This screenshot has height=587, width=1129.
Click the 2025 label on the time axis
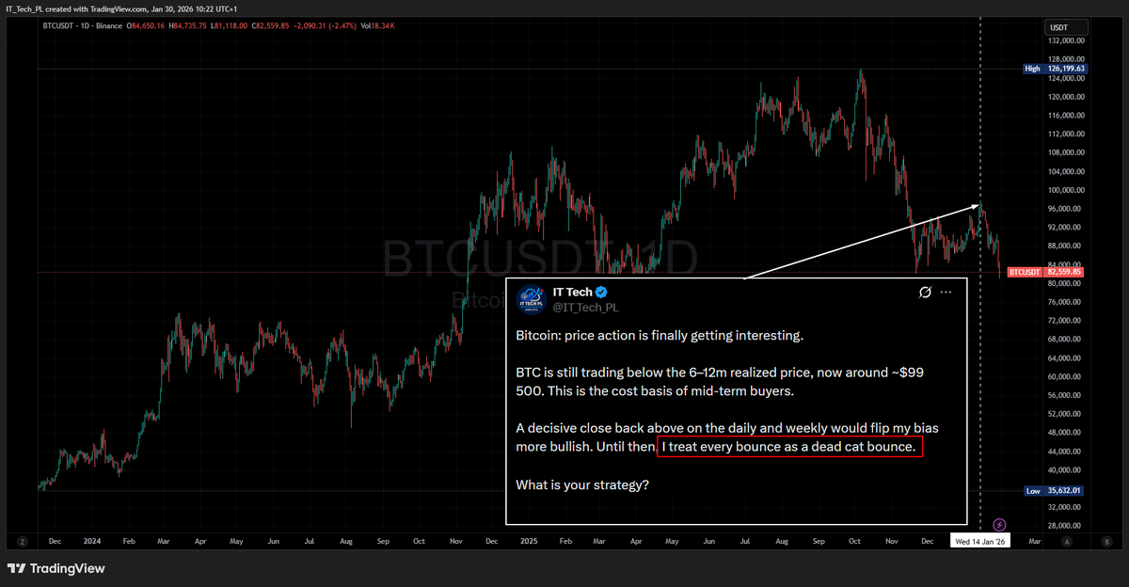[529, 542]
